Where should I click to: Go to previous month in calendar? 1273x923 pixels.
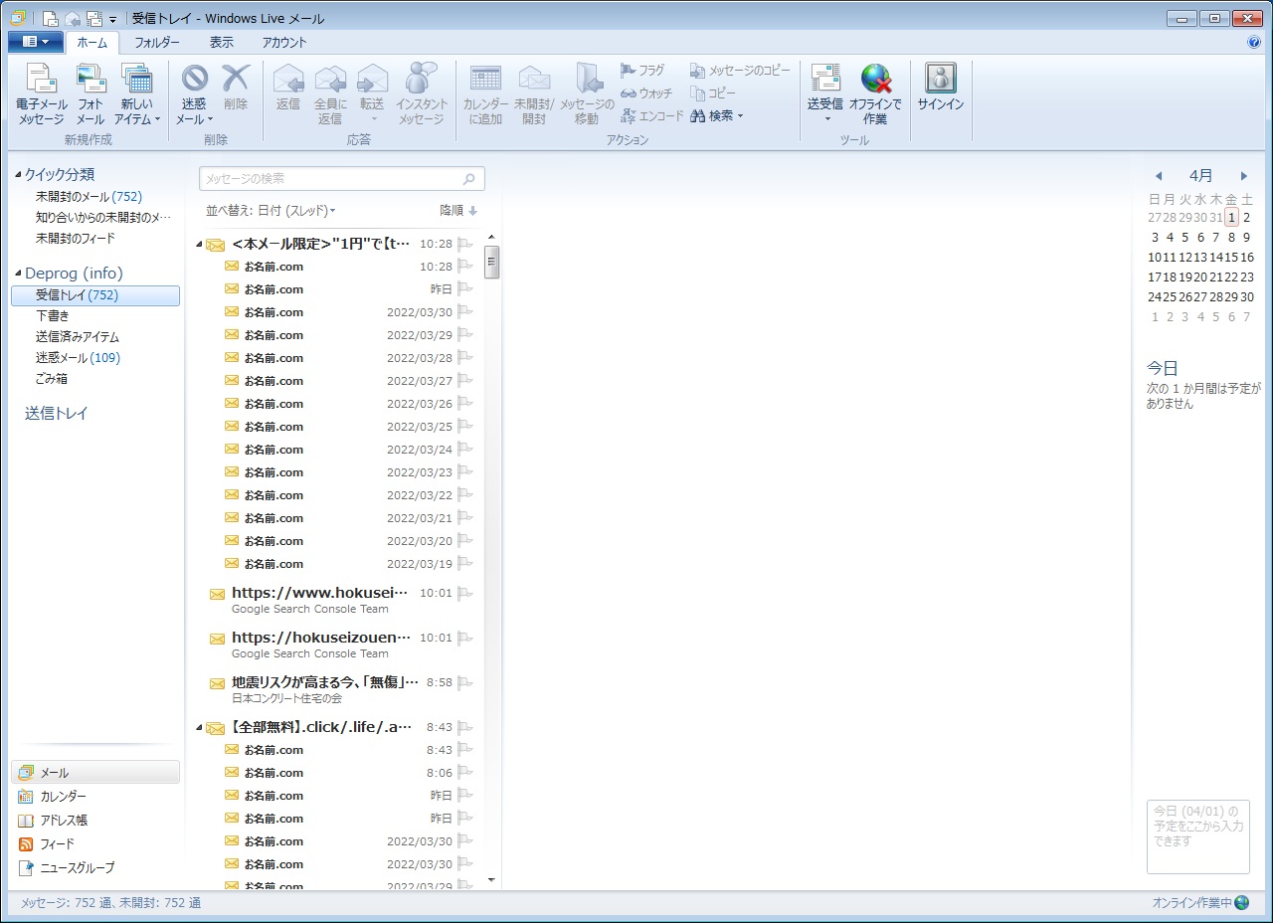pos(1158,176)
